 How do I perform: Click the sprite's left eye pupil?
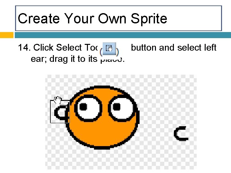coord(83,107)
